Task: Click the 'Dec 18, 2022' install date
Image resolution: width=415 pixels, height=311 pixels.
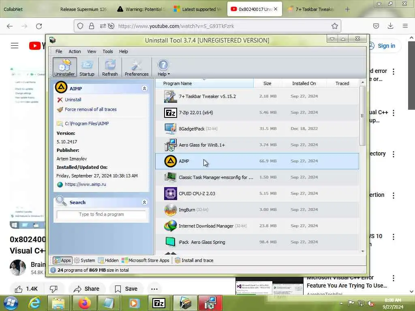Action: pos(304,129)
